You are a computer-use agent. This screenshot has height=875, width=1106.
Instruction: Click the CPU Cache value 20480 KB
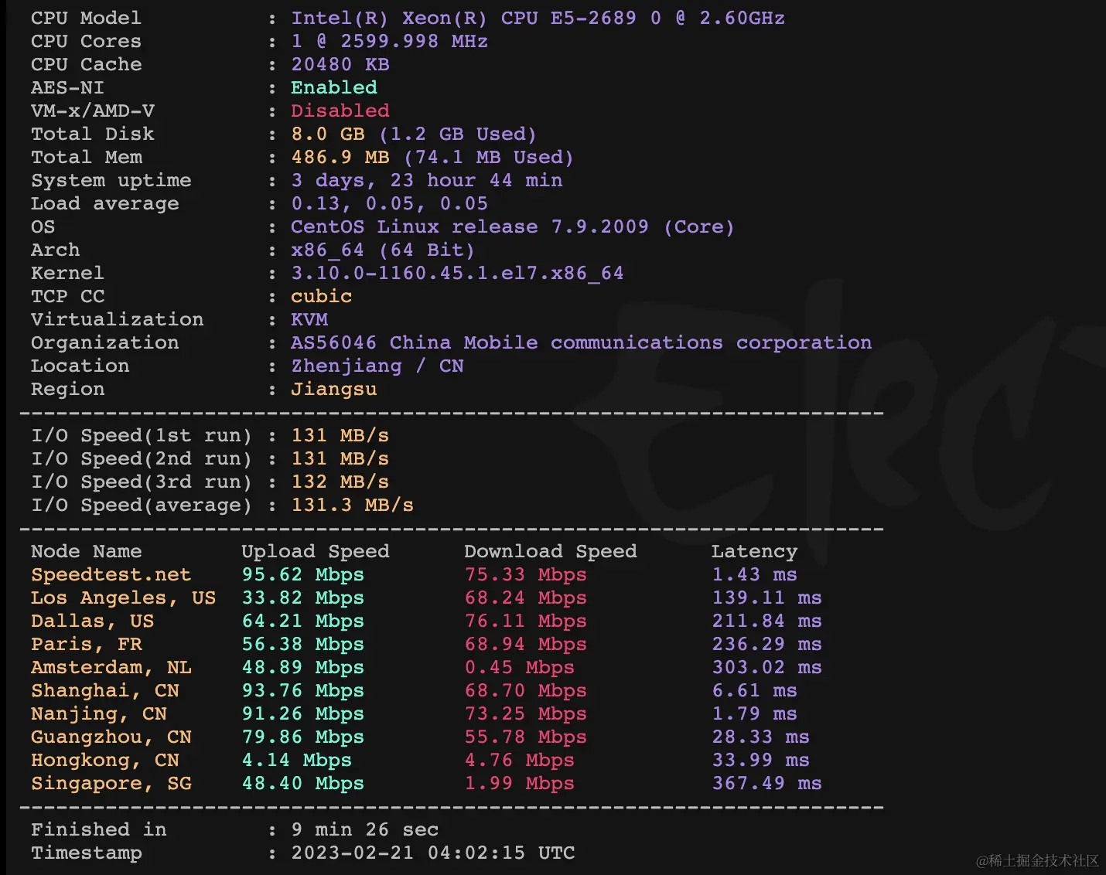click(340, 64)
